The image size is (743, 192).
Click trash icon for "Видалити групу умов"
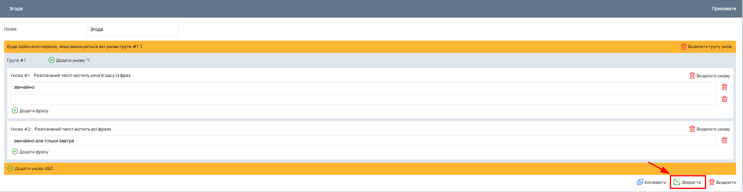coord(683,47)
